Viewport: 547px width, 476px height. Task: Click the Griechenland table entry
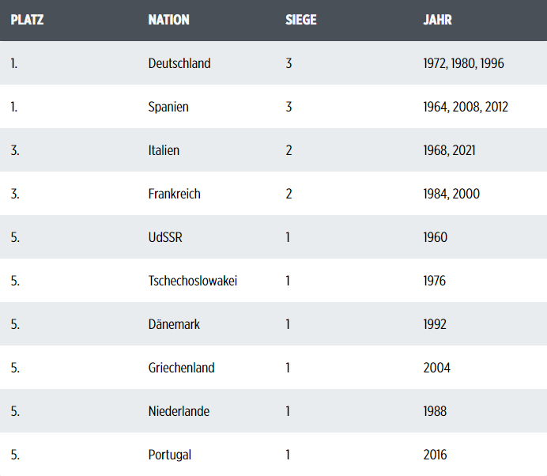click(x=181, y=368)
